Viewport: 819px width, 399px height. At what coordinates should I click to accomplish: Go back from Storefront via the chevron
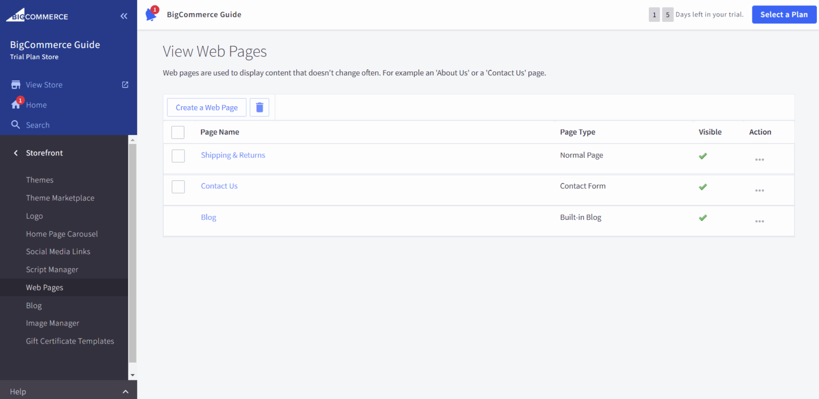click(16, 153)
